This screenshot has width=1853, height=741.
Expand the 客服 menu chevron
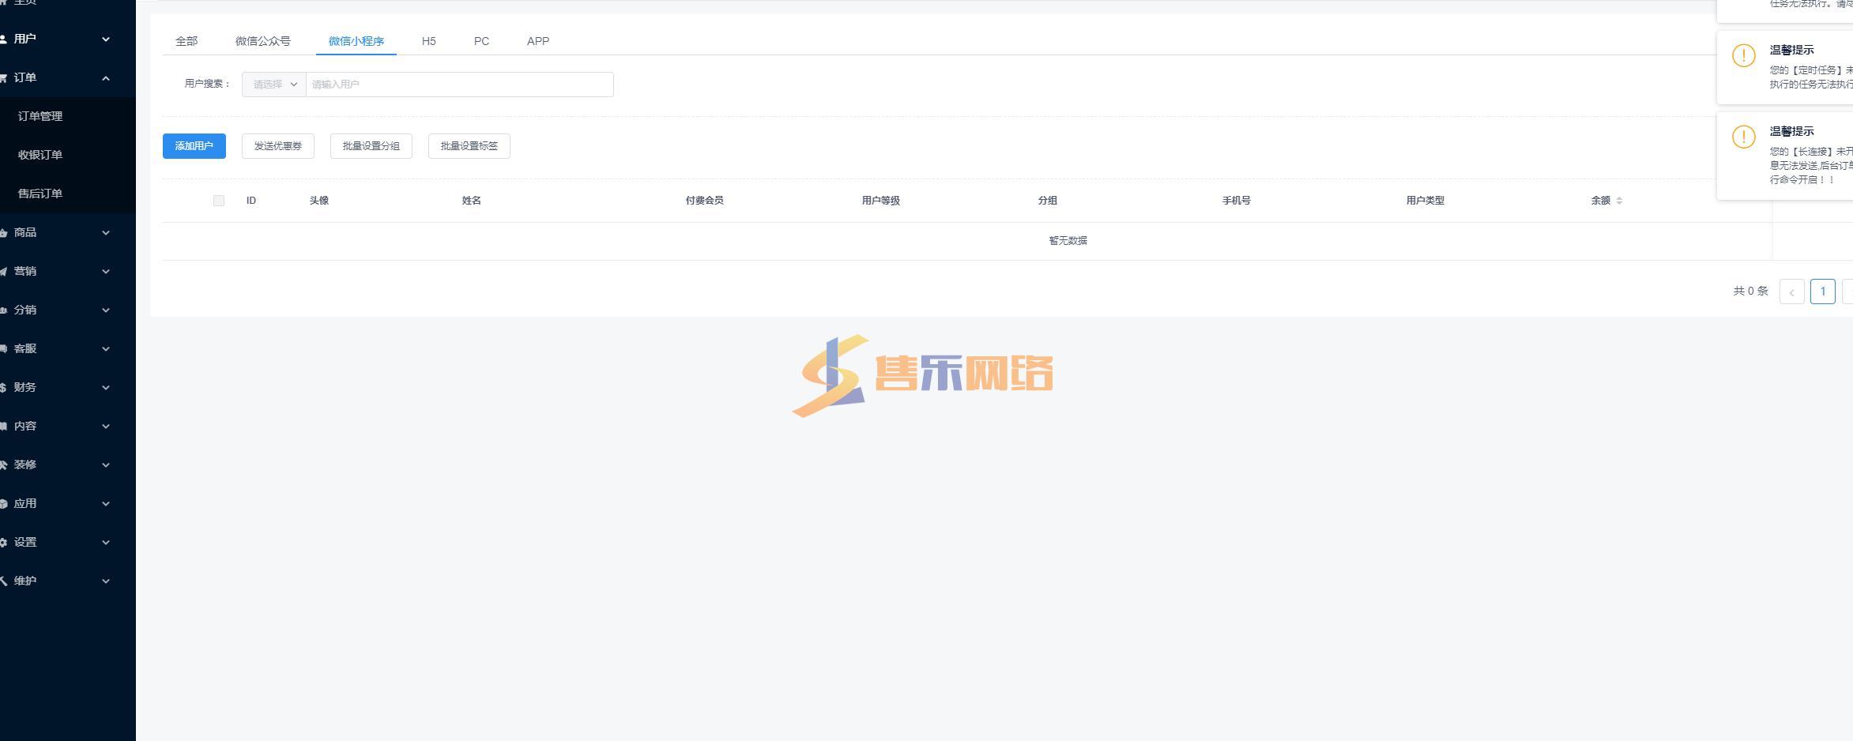[106, 348]
